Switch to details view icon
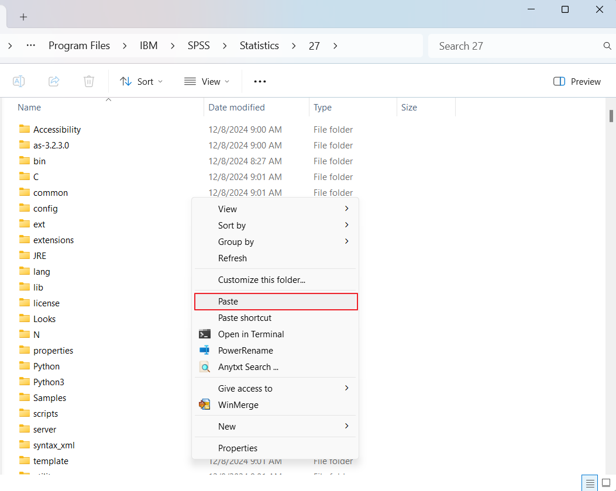616x491 pixels. click(590, 483)
